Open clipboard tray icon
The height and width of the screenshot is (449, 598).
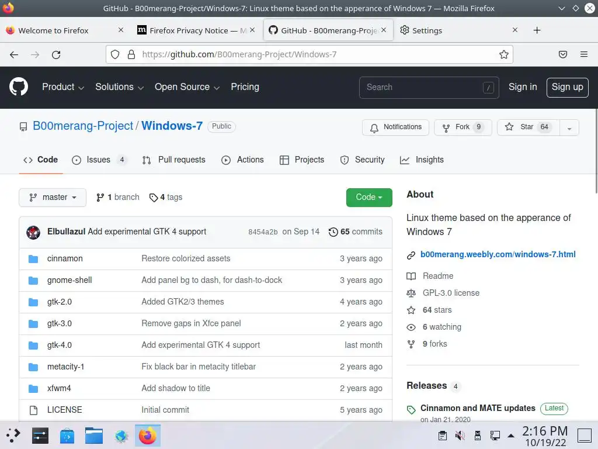[443, 435]
